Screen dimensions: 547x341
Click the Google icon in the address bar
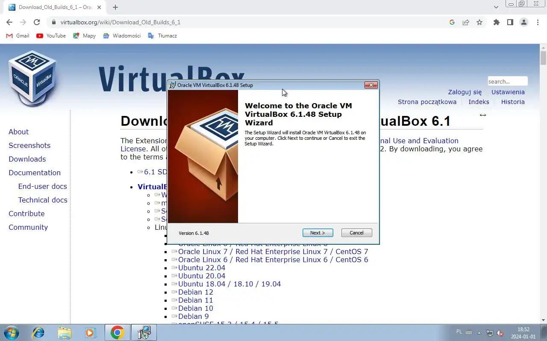click(452, 22)
